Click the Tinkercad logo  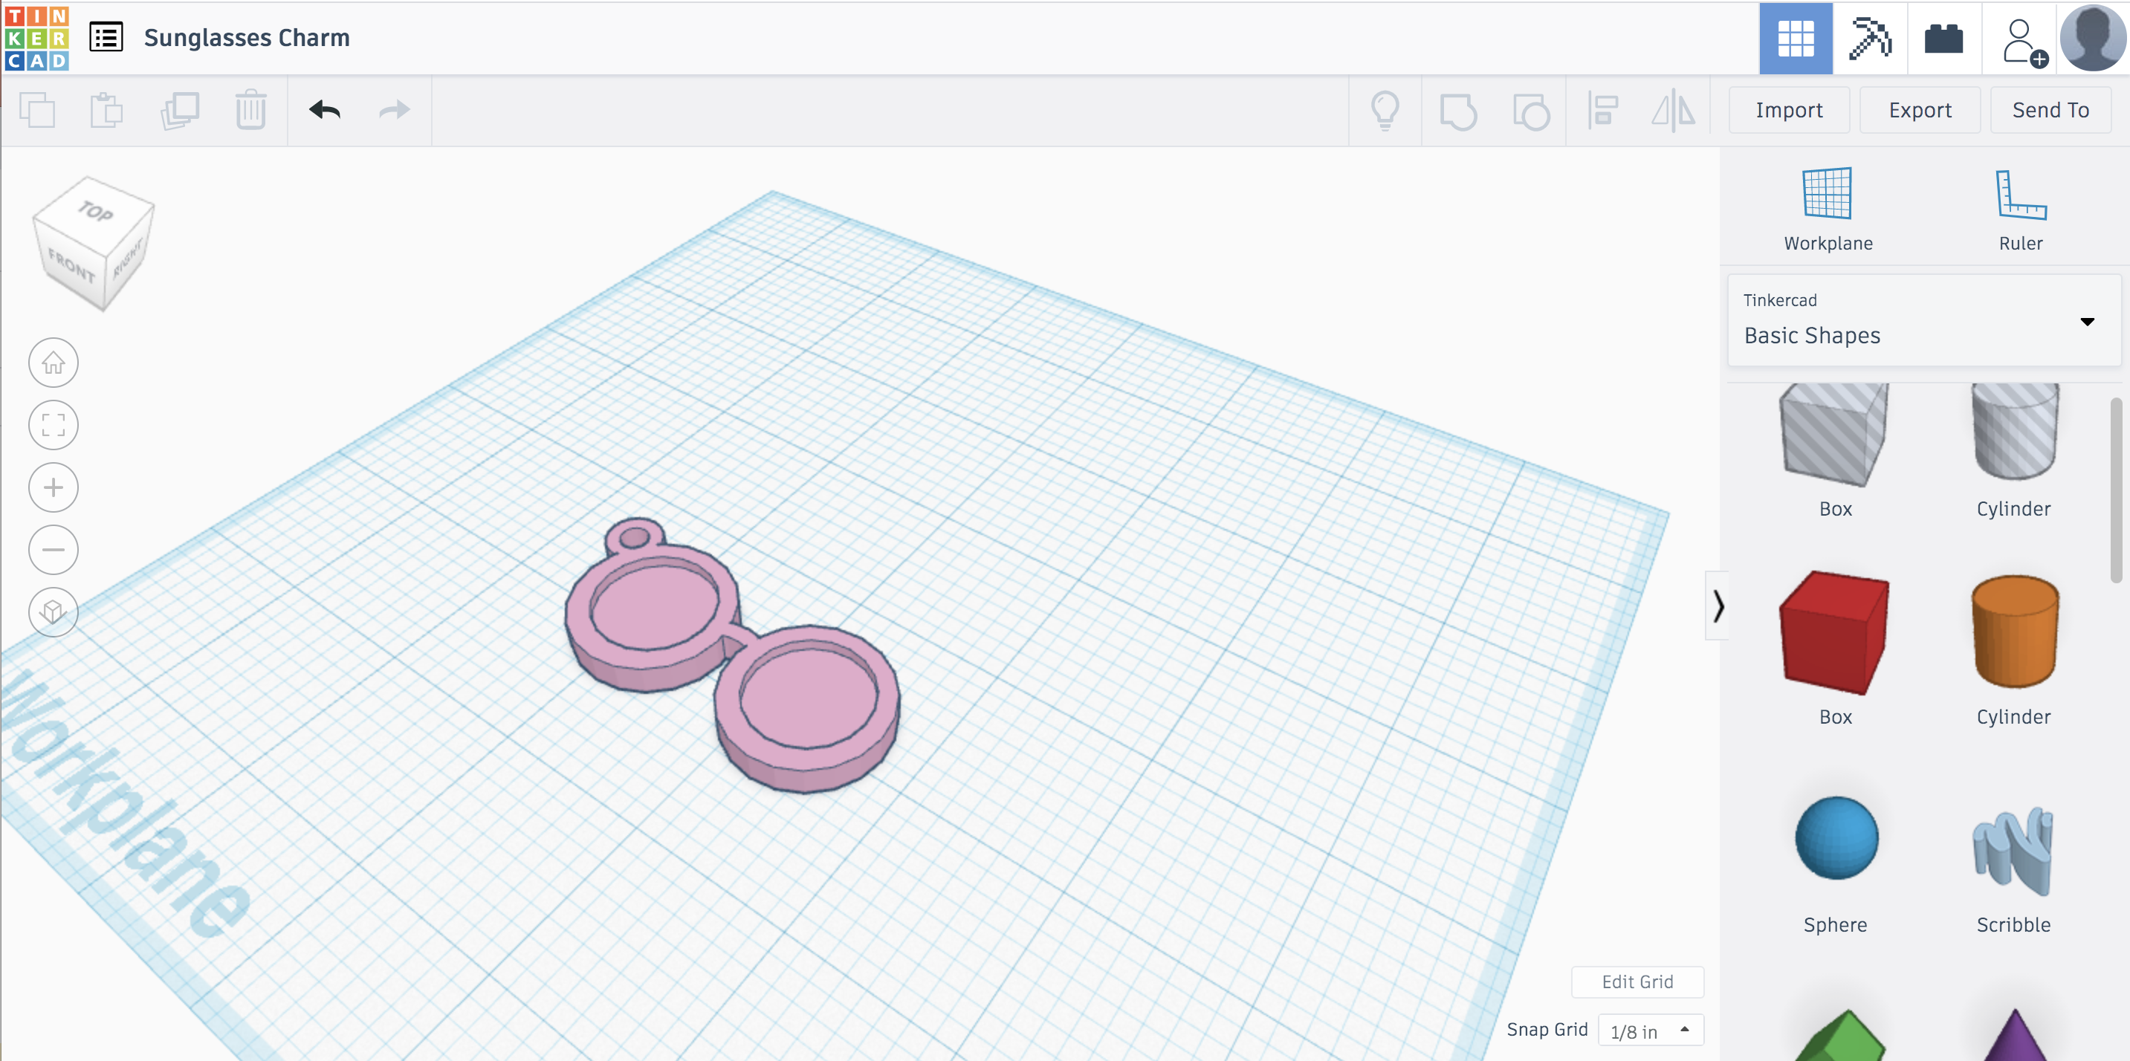36,38
